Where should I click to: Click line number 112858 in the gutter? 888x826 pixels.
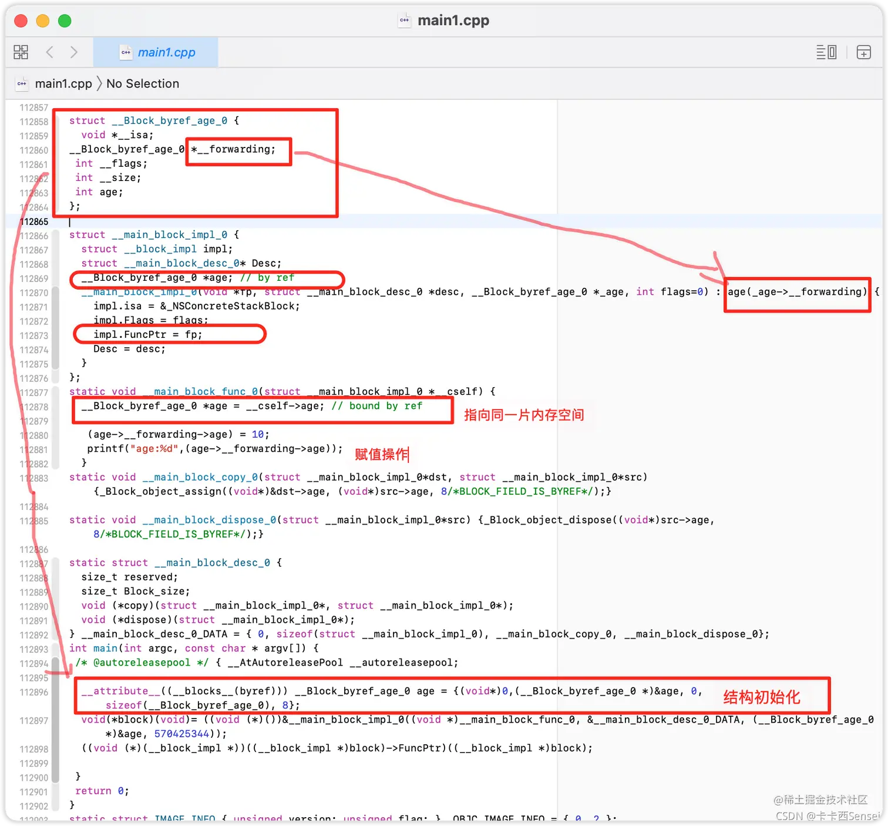pyautogui.click(x=34, y=122)
